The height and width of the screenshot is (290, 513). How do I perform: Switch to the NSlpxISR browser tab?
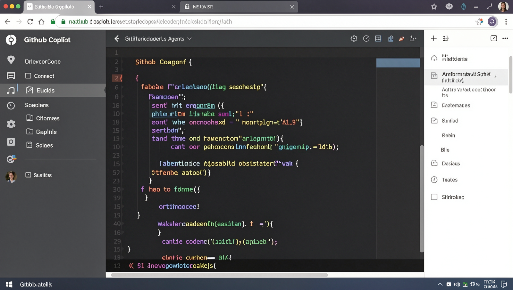tap(239, 7)
